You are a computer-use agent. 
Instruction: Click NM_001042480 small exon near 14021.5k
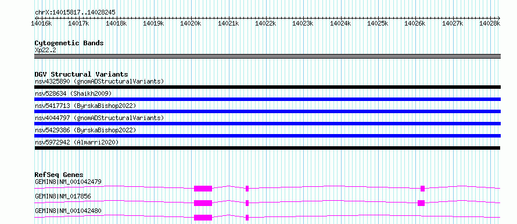247,218
